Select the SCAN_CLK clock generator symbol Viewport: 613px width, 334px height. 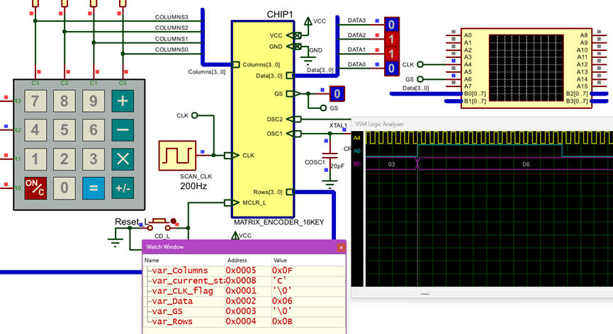(x=177, y=156)
